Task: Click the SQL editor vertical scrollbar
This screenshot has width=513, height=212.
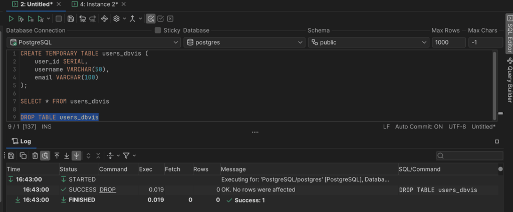Action: [494, 85]
